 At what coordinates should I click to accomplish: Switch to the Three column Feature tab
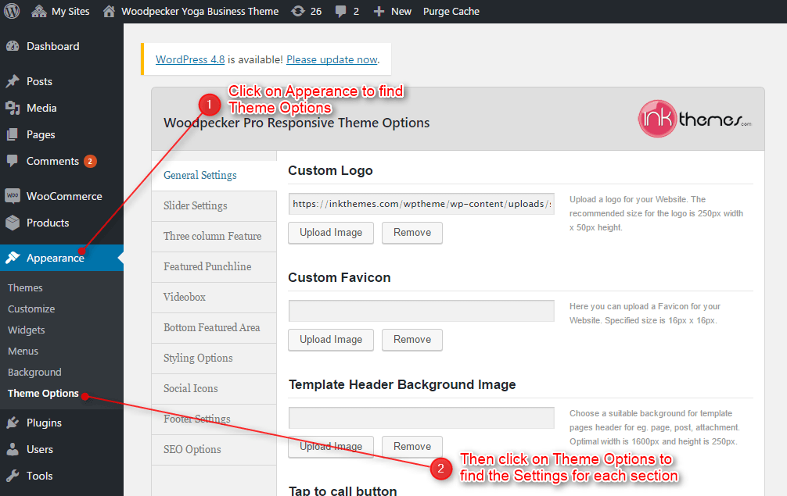[x=214, y=237]
